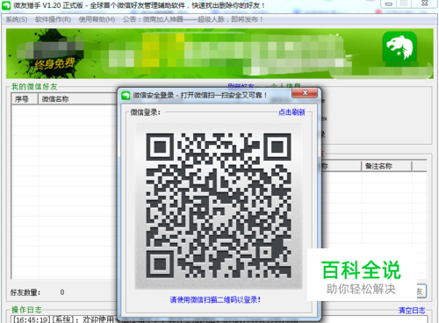This screenshot has width=439, height=323.
Task: Open the 使用帮助(H) menu
Action: pyautogui.click(x=97, y=19)
